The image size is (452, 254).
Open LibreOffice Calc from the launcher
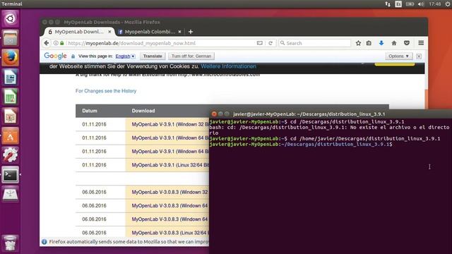11,97
